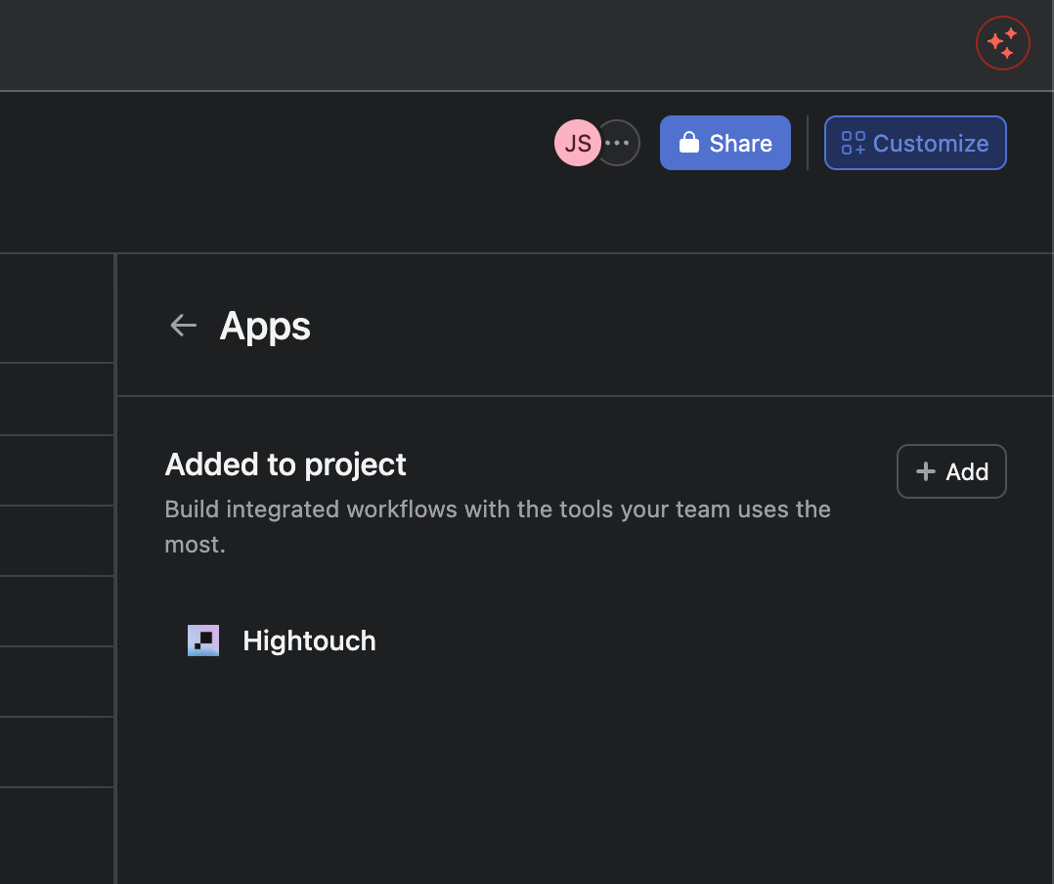Open the Hightouch app entry

309,641
